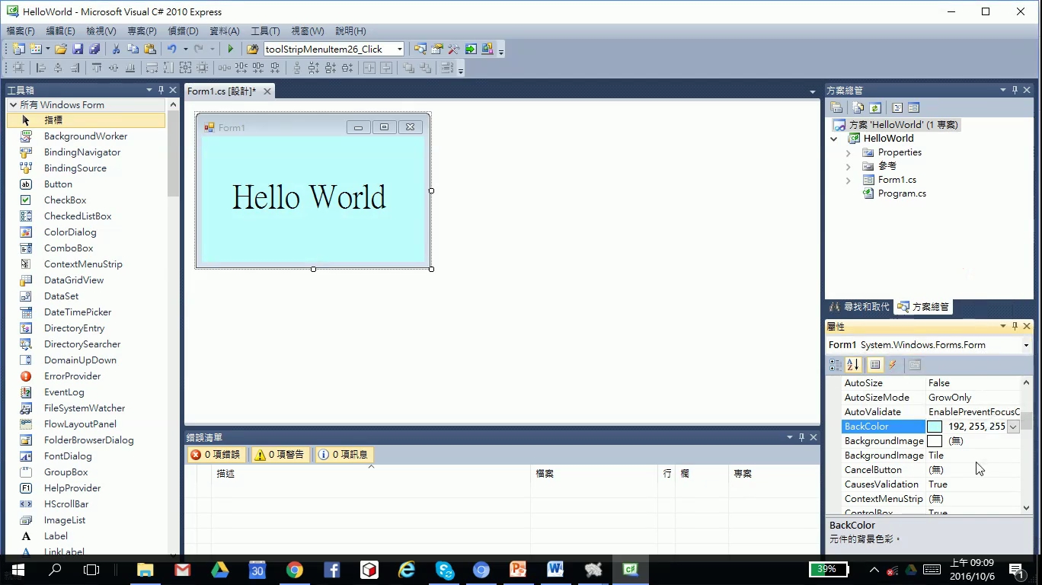
Task: Toggle the 0 warnings (0 項警告) filter
Action: (280, 455)
